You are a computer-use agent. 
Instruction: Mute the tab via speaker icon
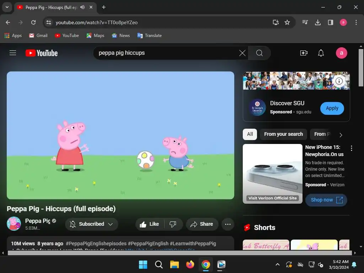click(x=82, y=7)
